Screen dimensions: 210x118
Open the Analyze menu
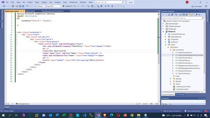tap(57, 2)
